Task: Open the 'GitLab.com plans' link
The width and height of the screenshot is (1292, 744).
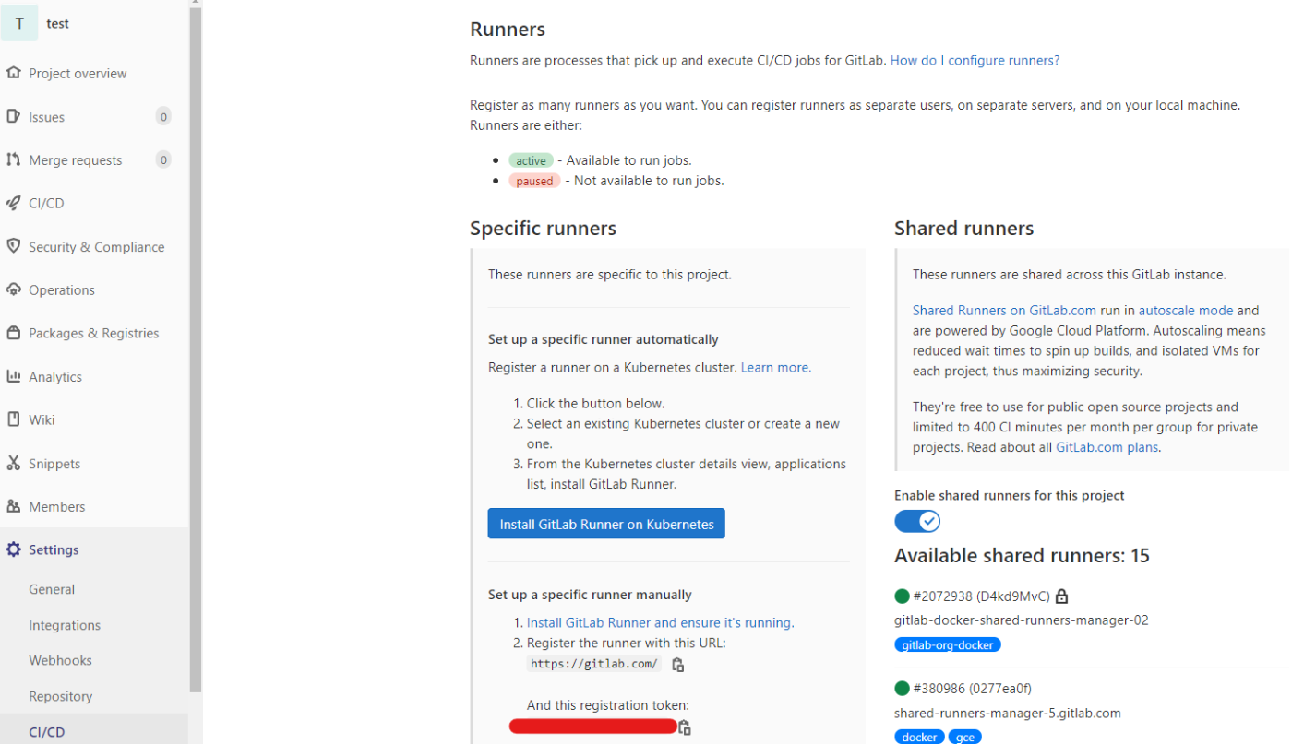Action: click(x=1107, y=448)
